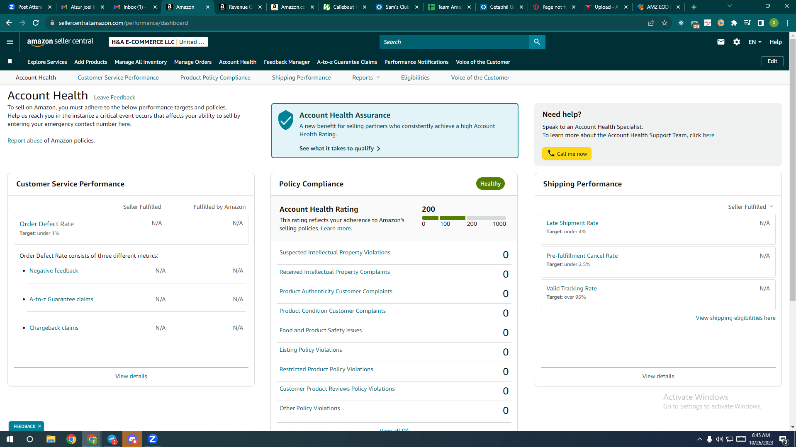
Task: Select the Customer Service Performance tab
Action: coord(118,77)
